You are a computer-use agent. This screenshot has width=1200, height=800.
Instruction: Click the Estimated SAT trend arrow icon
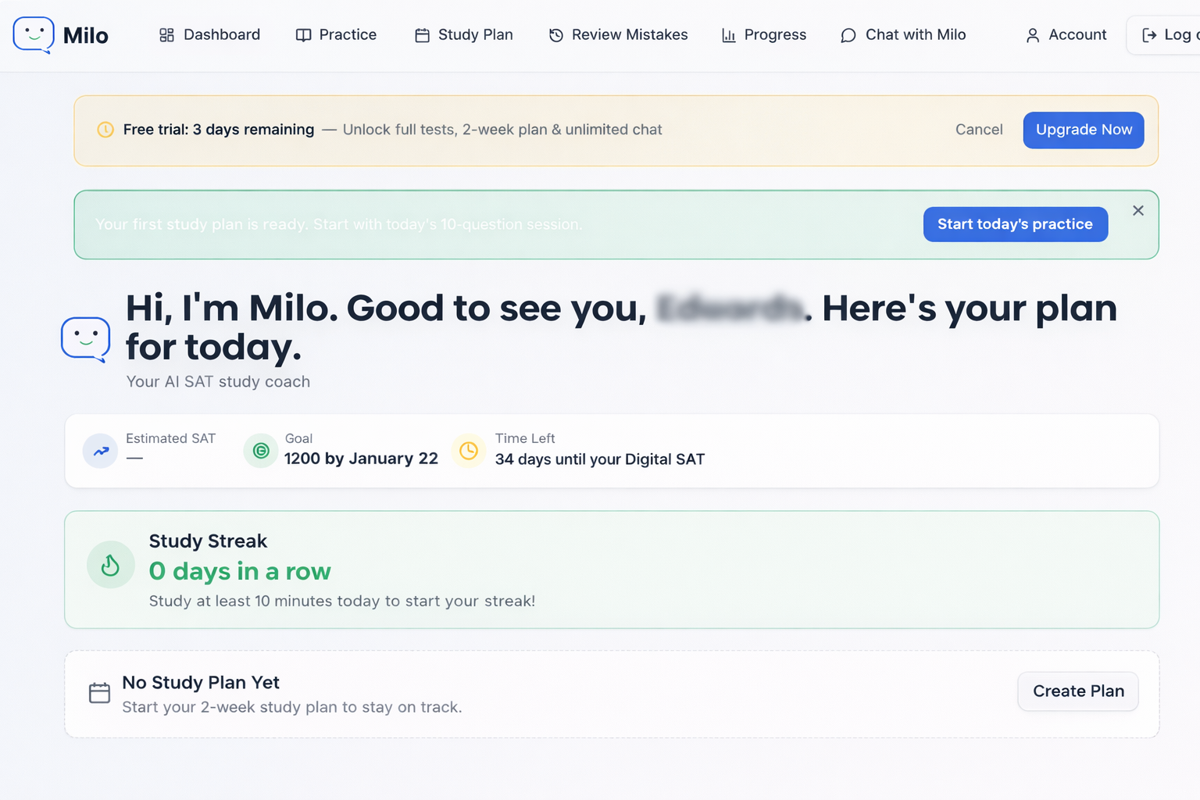click(x=101, y=451)
